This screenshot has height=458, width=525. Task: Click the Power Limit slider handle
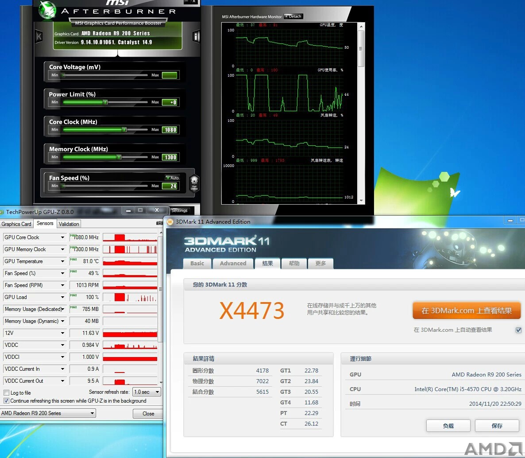[105, 102]
